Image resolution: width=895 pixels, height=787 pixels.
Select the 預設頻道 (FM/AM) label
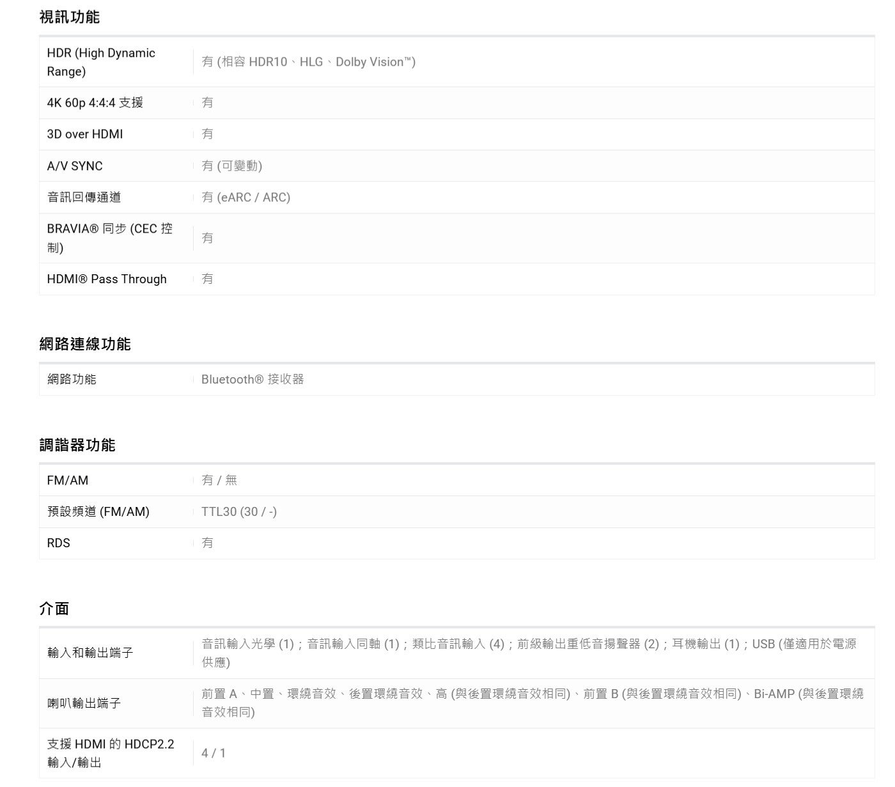(98, 511)
